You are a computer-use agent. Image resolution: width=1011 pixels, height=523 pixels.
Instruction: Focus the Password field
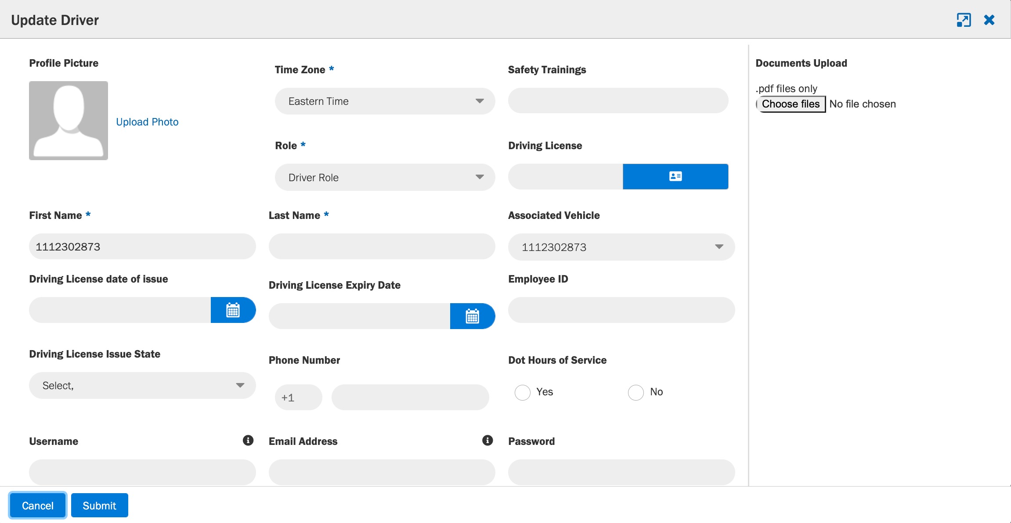(621, 473)
